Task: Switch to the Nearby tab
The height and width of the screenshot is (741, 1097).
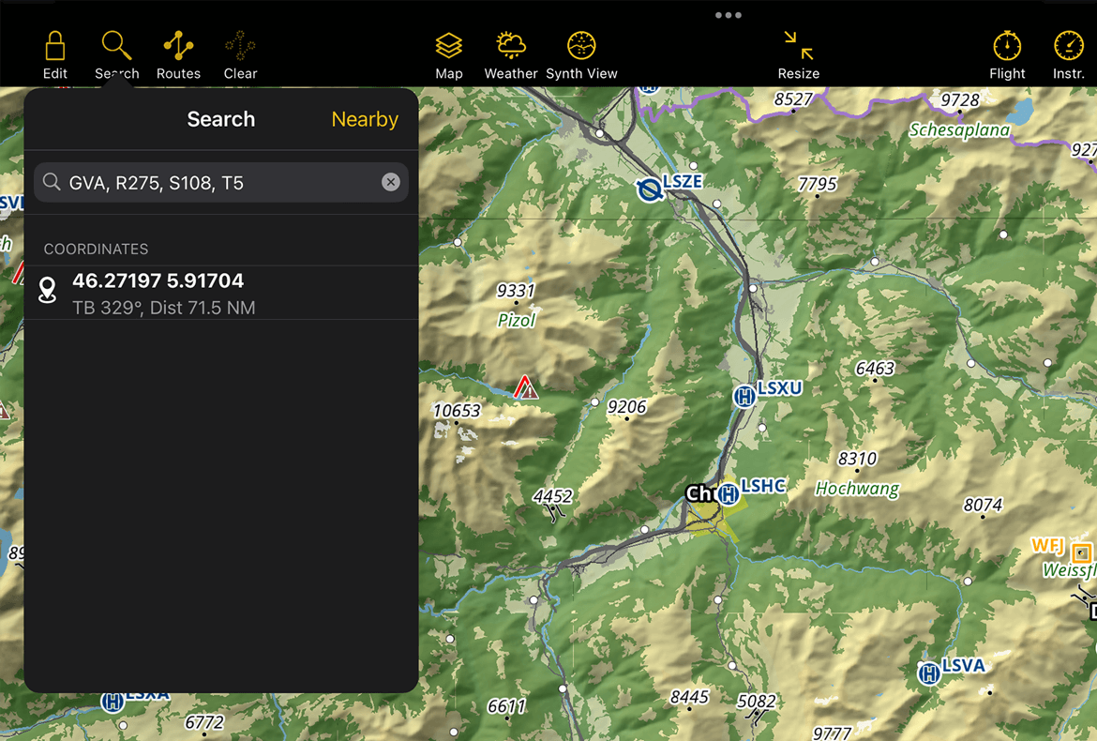Action: [x=365, y=119]
